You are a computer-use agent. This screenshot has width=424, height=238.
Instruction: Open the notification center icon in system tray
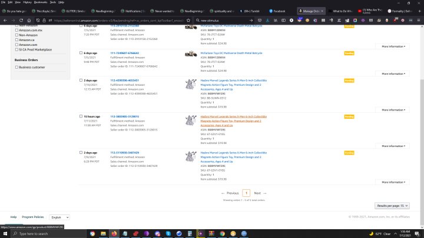tap(418, 234)
